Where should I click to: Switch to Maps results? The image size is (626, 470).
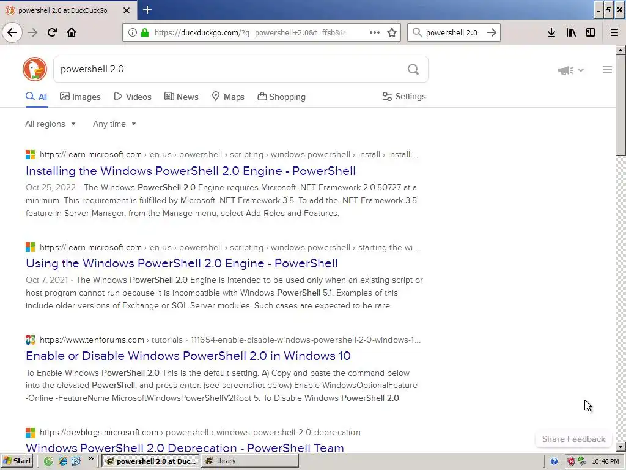click(228, 97)
